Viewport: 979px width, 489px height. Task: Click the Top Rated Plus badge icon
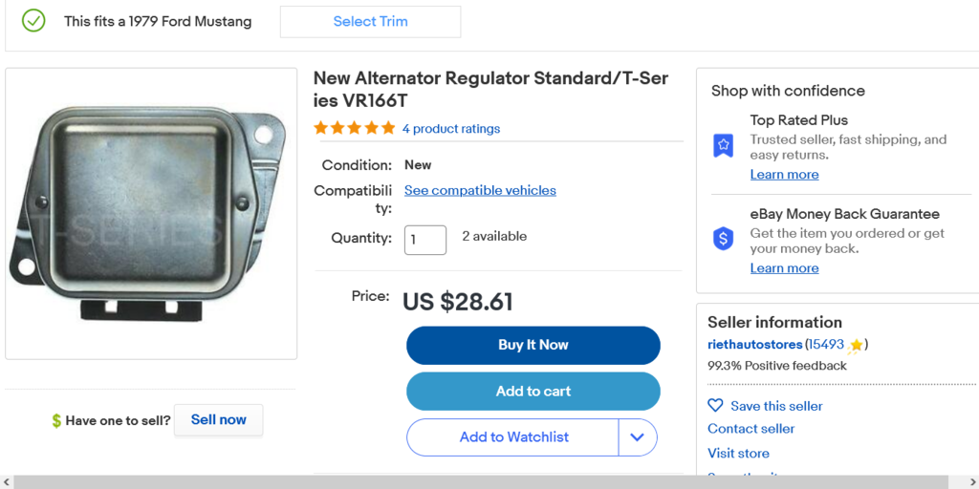click(724, 146)
